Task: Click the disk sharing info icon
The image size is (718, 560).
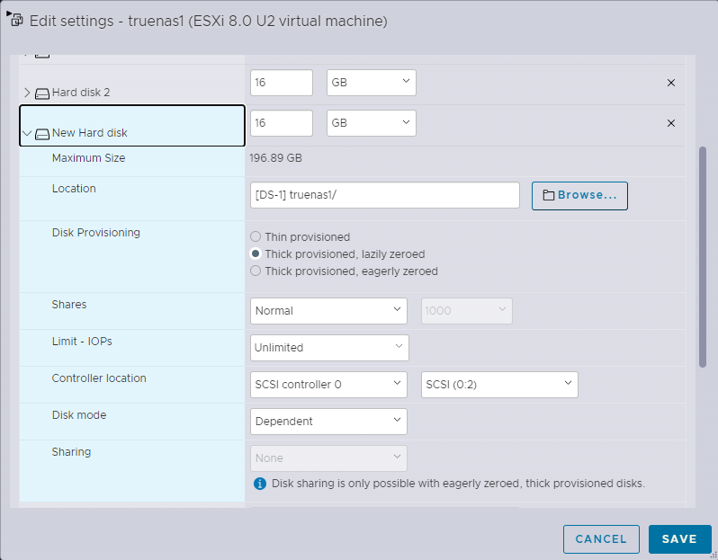Action: tap(260, 484)
